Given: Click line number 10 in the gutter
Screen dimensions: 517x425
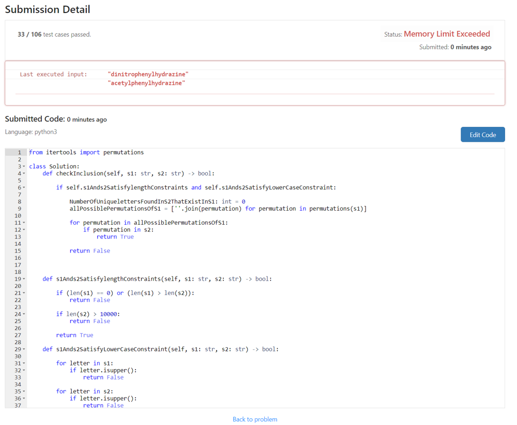Looking at the screenshot, I should coord(18,216).
